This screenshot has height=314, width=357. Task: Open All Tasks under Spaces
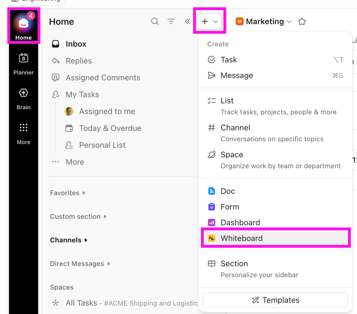81,303
